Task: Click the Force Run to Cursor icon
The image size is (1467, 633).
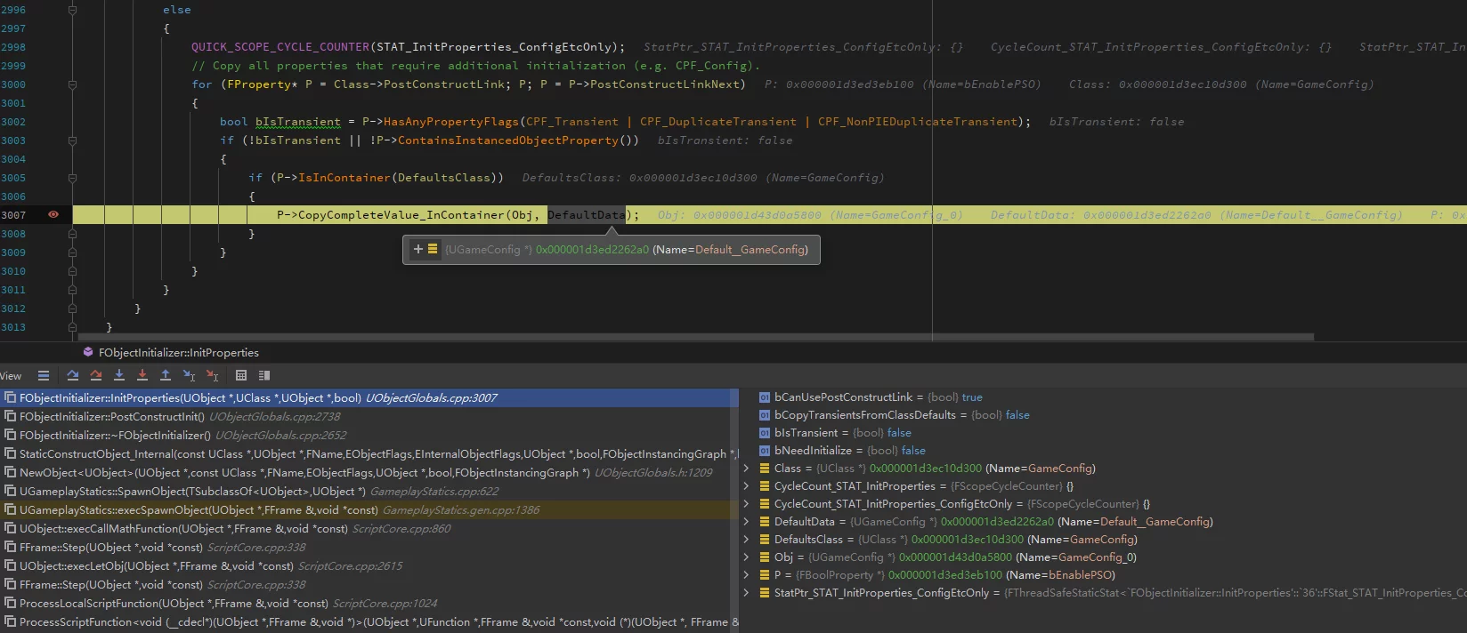Action: tap(212, 376)
